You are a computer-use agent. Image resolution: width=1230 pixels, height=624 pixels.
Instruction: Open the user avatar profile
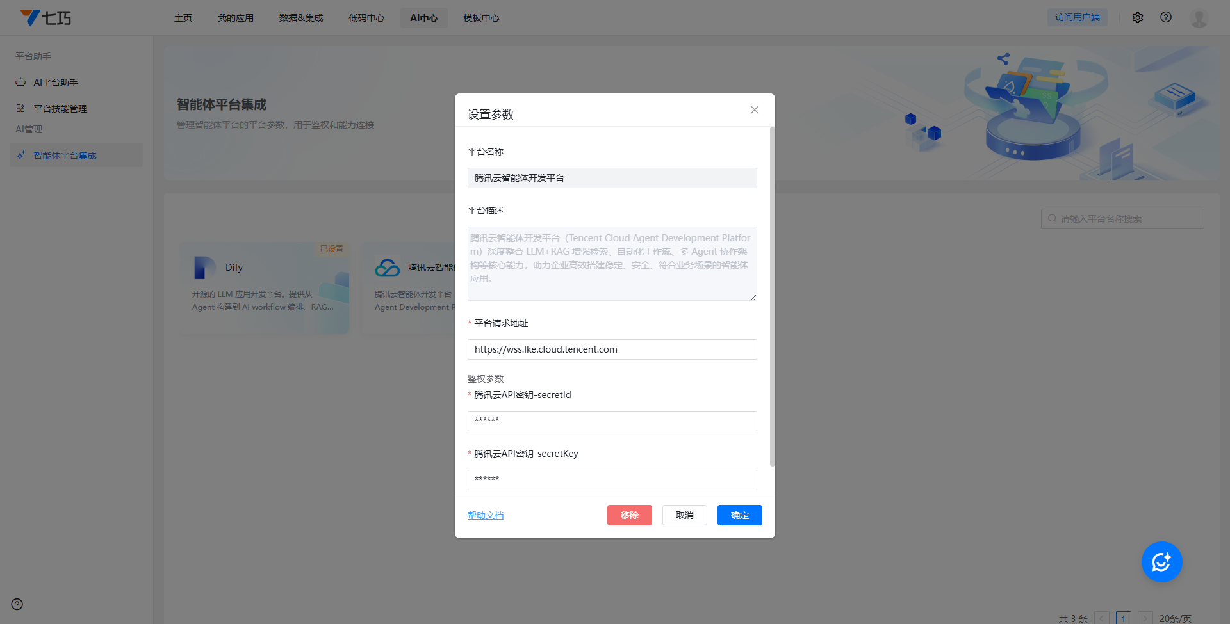(x=1198, y=18)
